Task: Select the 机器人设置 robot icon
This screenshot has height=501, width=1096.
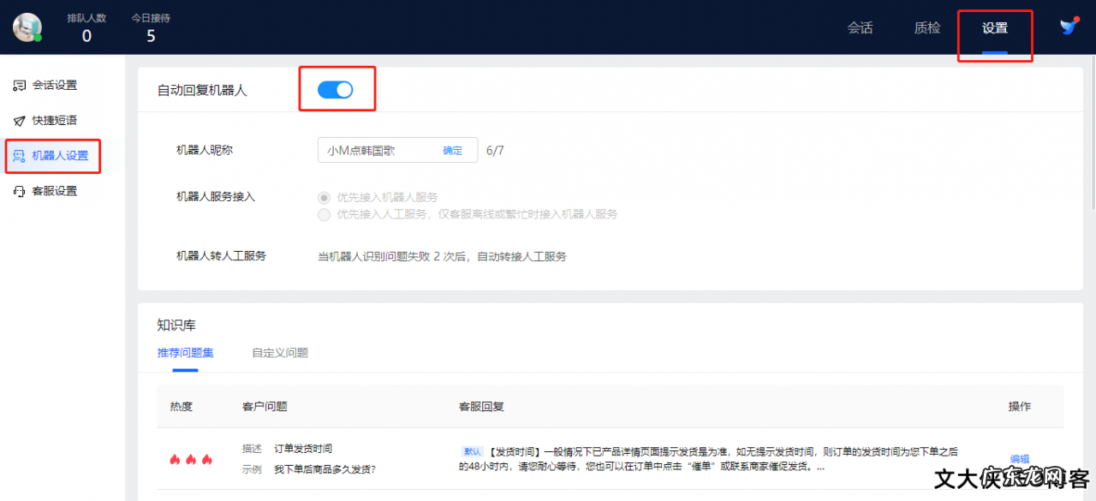Action: (18, 156)
